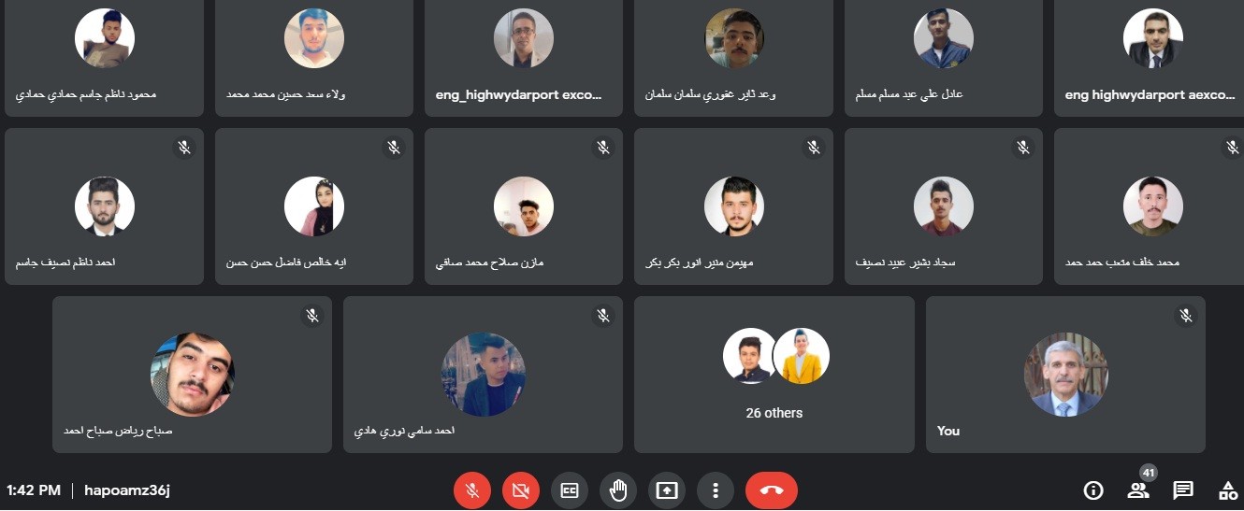Select the eng_highwydarport exco participant tile

pyautogui.click(x=524, y=58)
